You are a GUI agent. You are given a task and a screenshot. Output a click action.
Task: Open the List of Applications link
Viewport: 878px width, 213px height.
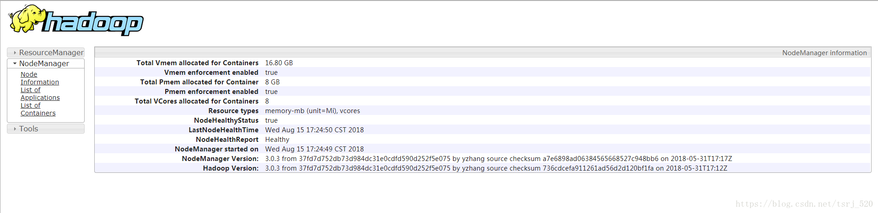coord(40,94)
